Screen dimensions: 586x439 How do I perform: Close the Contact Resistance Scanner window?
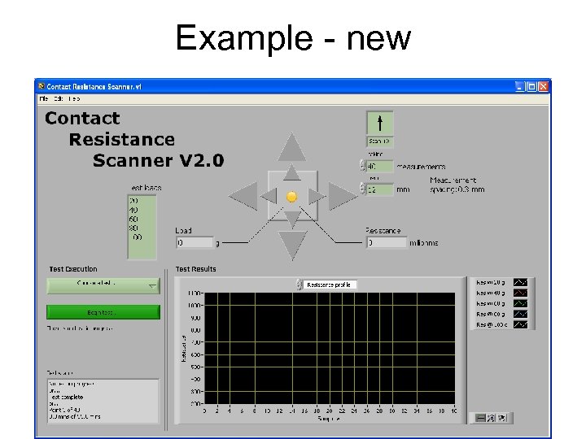tap(543, 87)
